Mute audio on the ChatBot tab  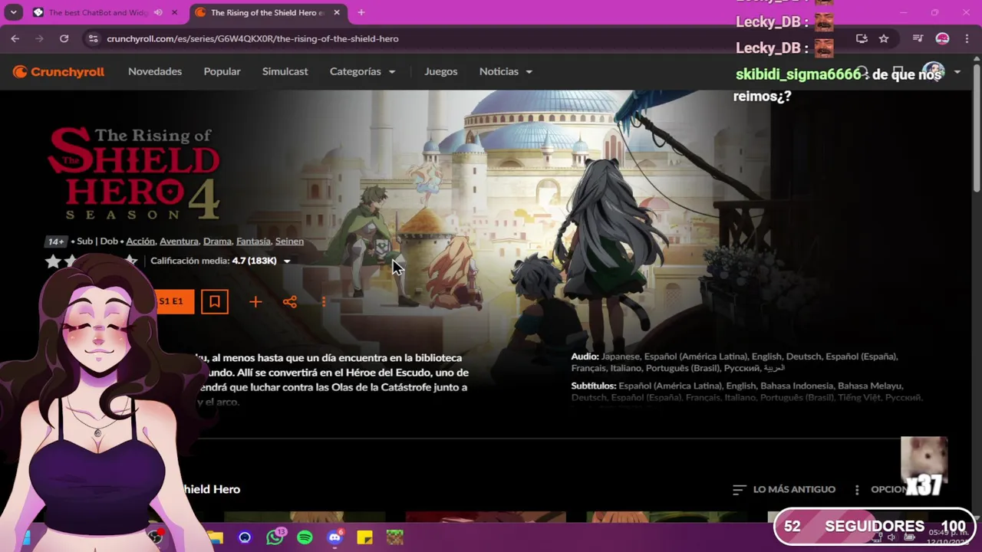pyautogui.click(x=158, y=12)
